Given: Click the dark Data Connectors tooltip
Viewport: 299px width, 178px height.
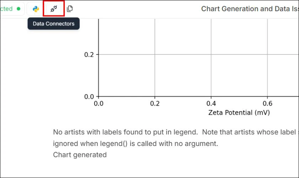Looking at the screenshot, I should [54, 23].
